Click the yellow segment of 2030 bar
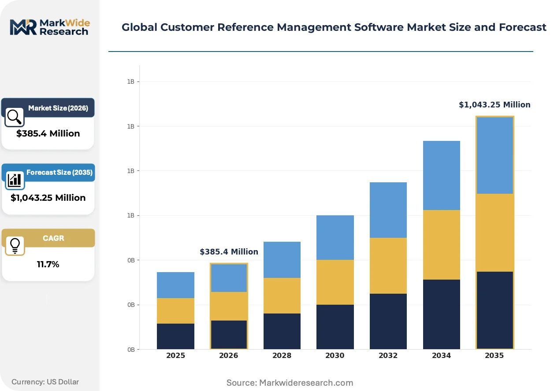 pyautogui.click(x=335, y=282)
